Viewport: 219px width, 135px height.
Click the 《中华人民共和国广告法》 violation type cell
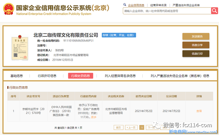[61, 111]
